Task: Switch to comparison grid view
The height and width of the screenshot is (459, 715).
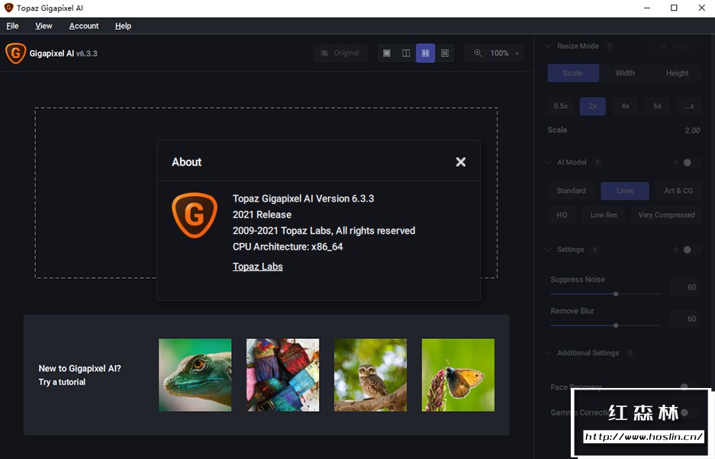Action: click(445, 53)
